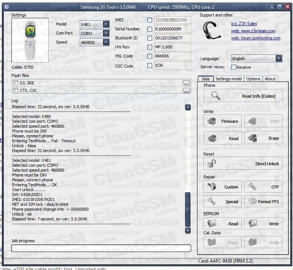The height and width of the screenshot is (270, 293).
Task: Click log line "NET and SIM lock - deactivated"
Action: point(40,204)
